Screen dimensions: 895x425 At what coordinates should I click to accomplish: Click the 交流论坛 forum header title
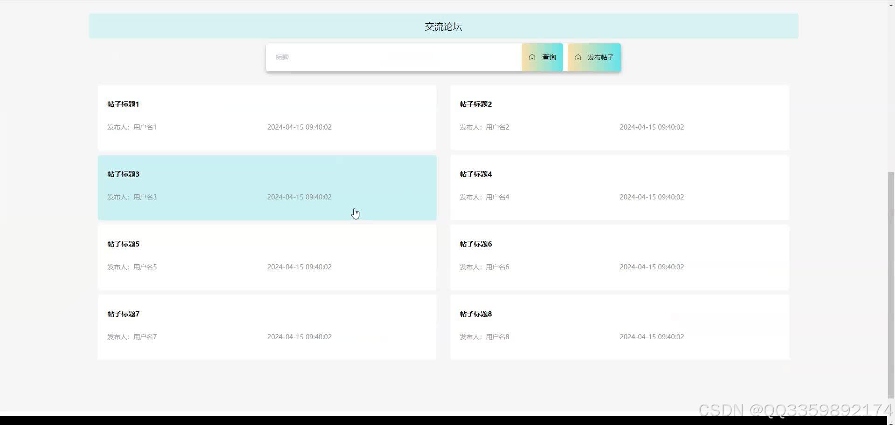(443, 27)
